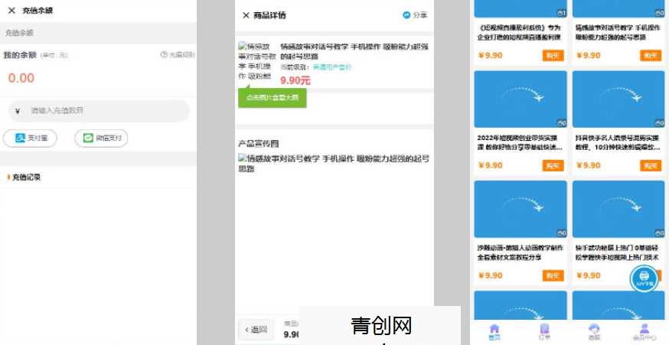Click view-count icon on 快手成功秘籍 thumbnail
The image size is (669, 345).
[659, 233]
